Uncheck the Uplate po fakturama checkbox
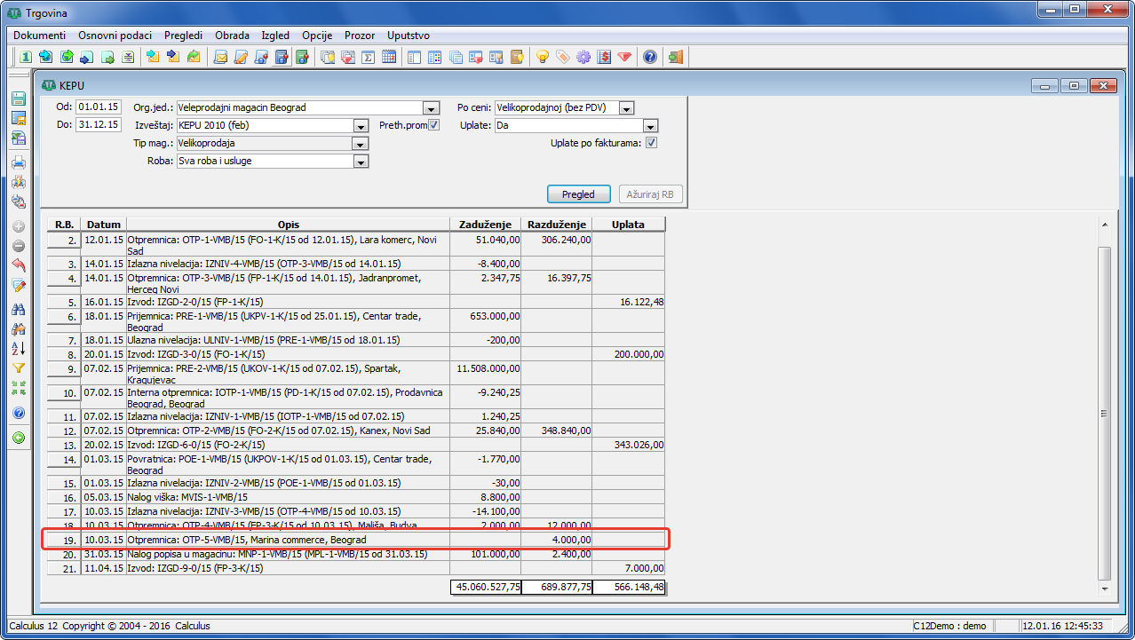This screenshot has height=640, width=1135. point(651,143)
